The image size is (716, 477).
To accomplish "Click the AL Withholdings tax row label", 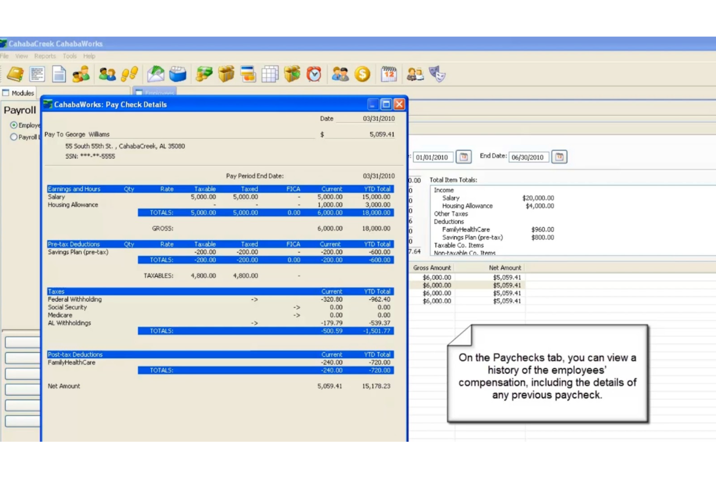I will pos(69,323).
